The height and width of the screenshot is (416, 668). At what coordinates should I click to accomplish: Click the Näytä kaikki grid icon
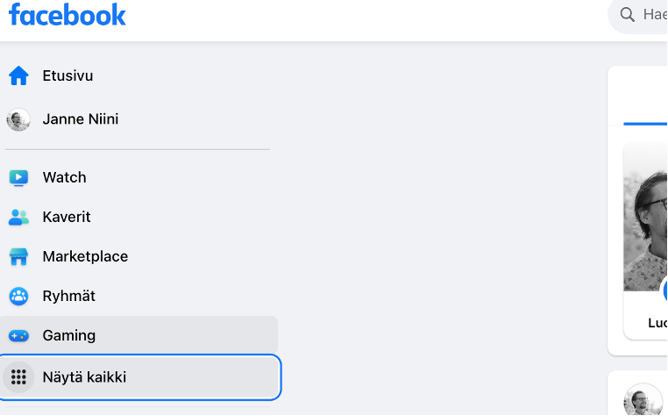click(18, 377)
